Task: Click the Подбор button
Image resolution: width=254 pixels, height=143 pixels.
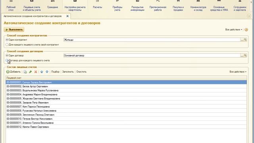Action: (56, 72)
